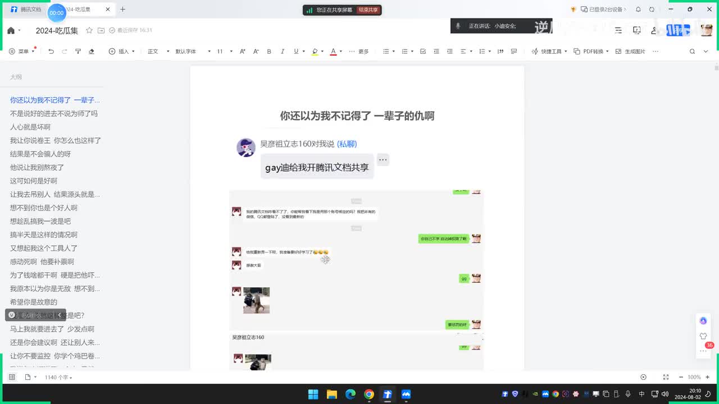This screenshot has height=404, width=719.
Task: Start slideshow play from status bar
Action: tap(644, 377)
